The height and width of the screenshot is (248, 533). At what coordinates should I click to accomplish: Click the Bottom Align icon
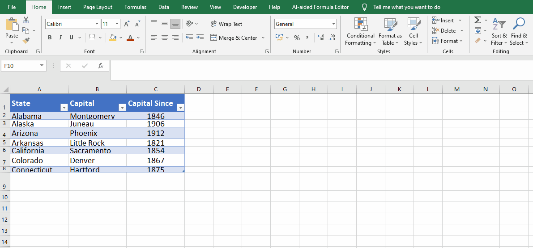(175, 24)
